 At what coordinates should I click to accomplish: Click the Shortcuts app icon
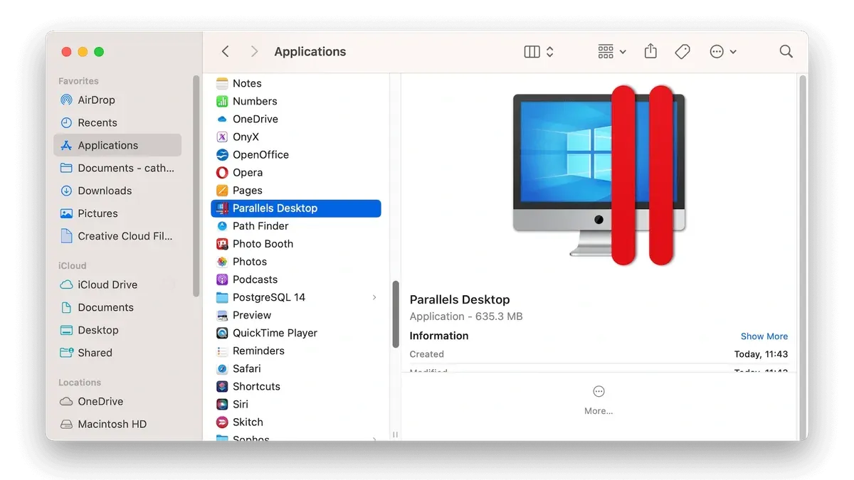pyautogui.click(x=222, y=386)
